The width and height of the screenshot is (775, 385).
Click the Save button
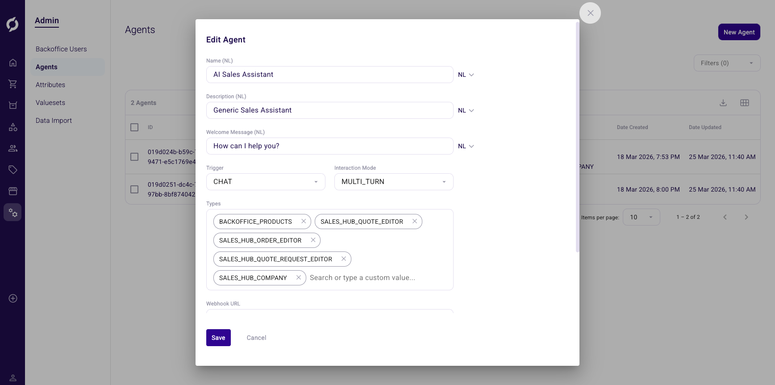point(218,338)
